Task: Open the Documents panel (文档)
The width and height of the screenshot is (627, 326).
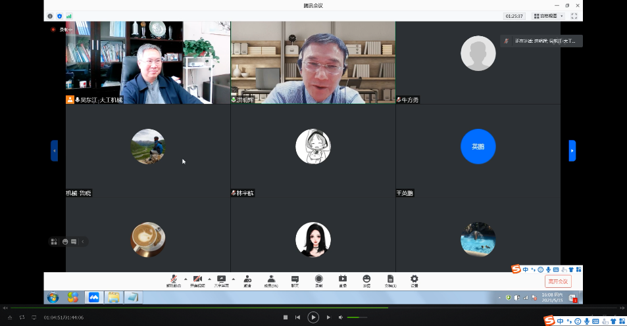Action: (x=389, y=280)
